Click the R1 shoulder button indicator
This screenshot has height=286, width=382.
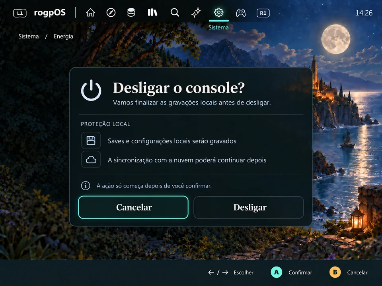(263, 13)
